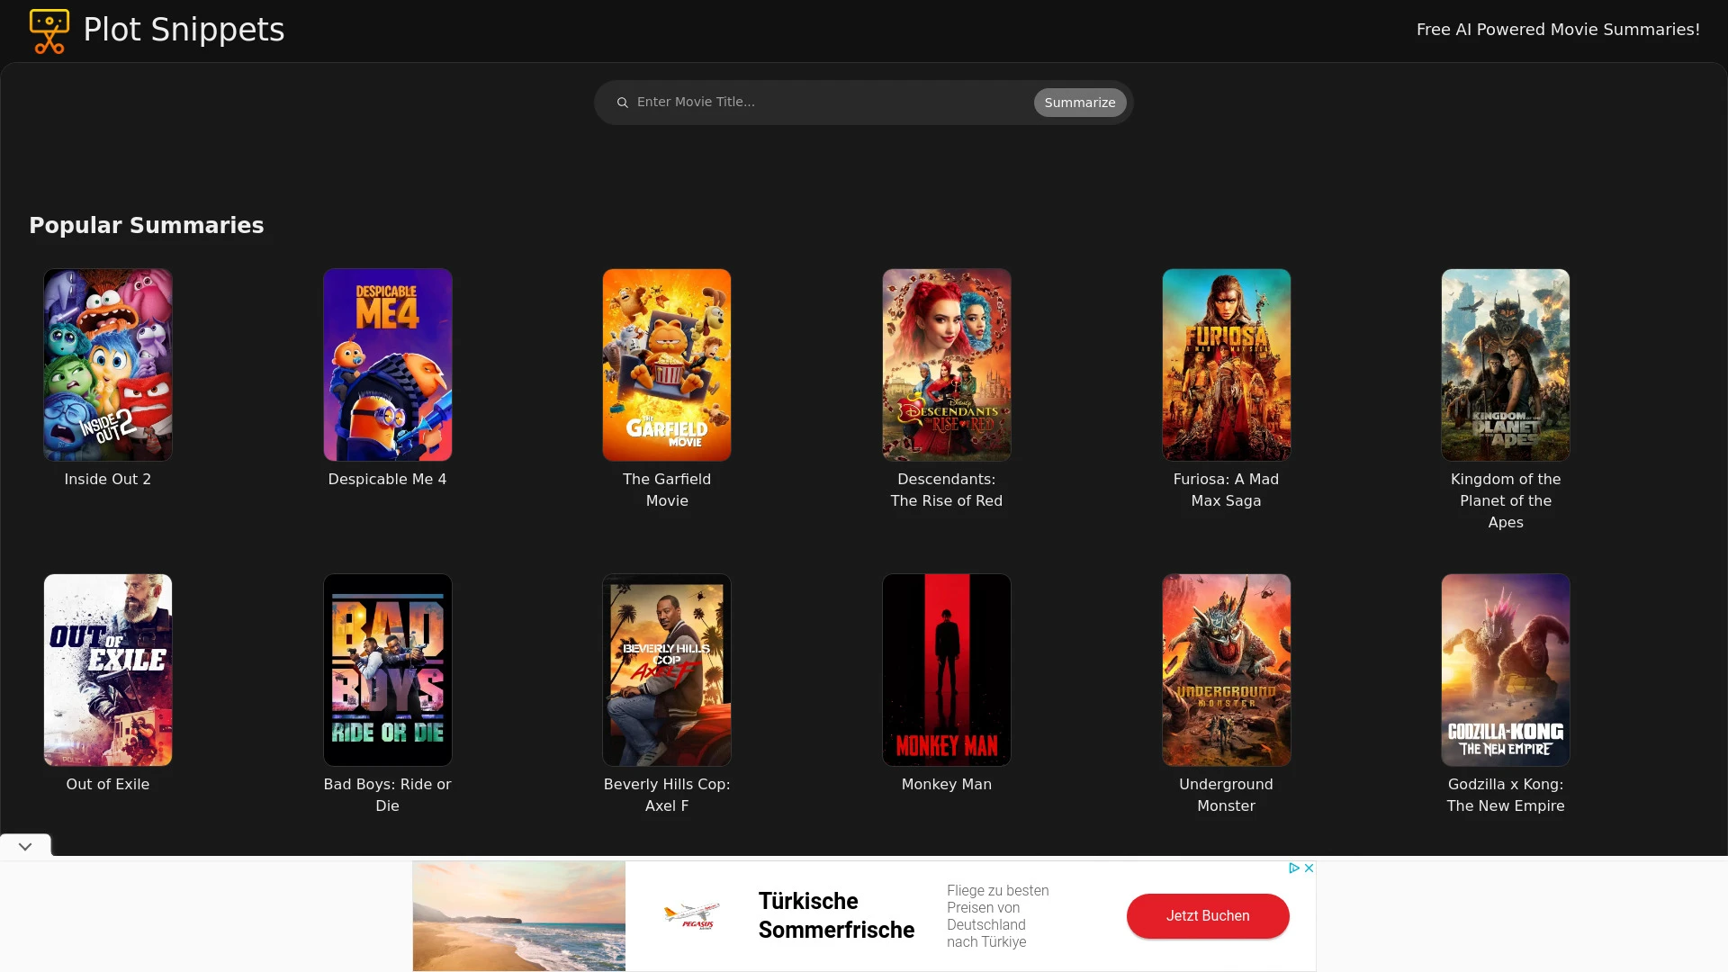Click Free AI Powered Movie Summaries text
1728x972 pixels.
[x=1558, y=30]
